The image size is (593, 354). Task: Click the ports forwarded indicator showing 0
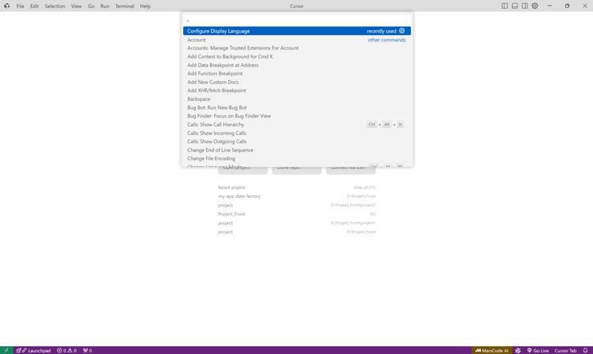pyautogui.click(x=88, y=350)
